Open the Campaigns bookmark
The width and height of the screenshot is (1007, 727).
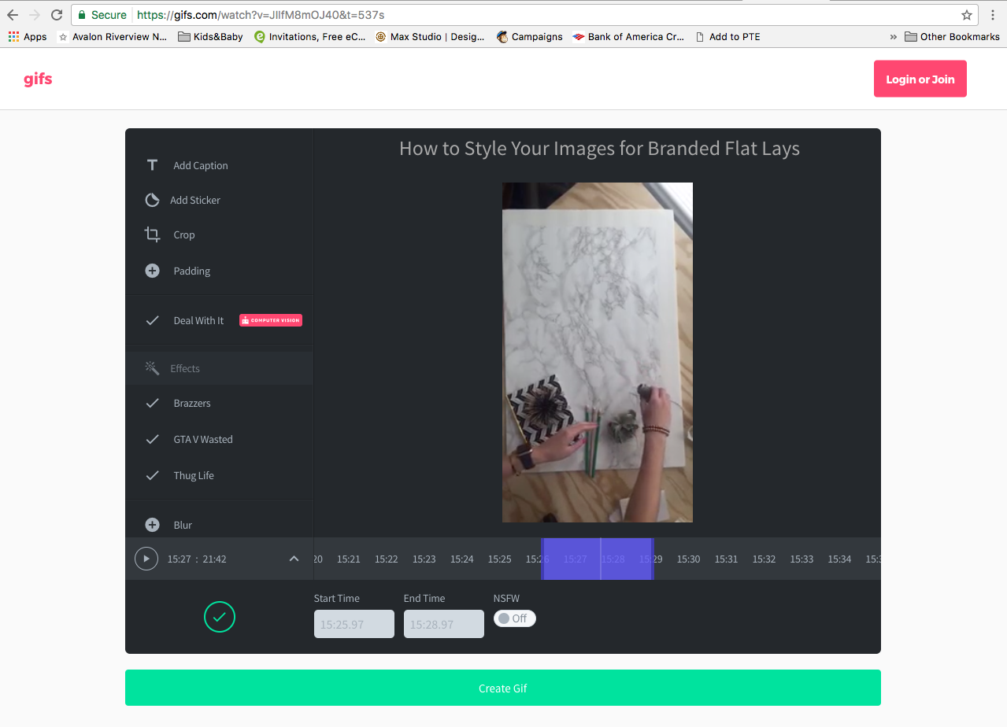[530, 36]
